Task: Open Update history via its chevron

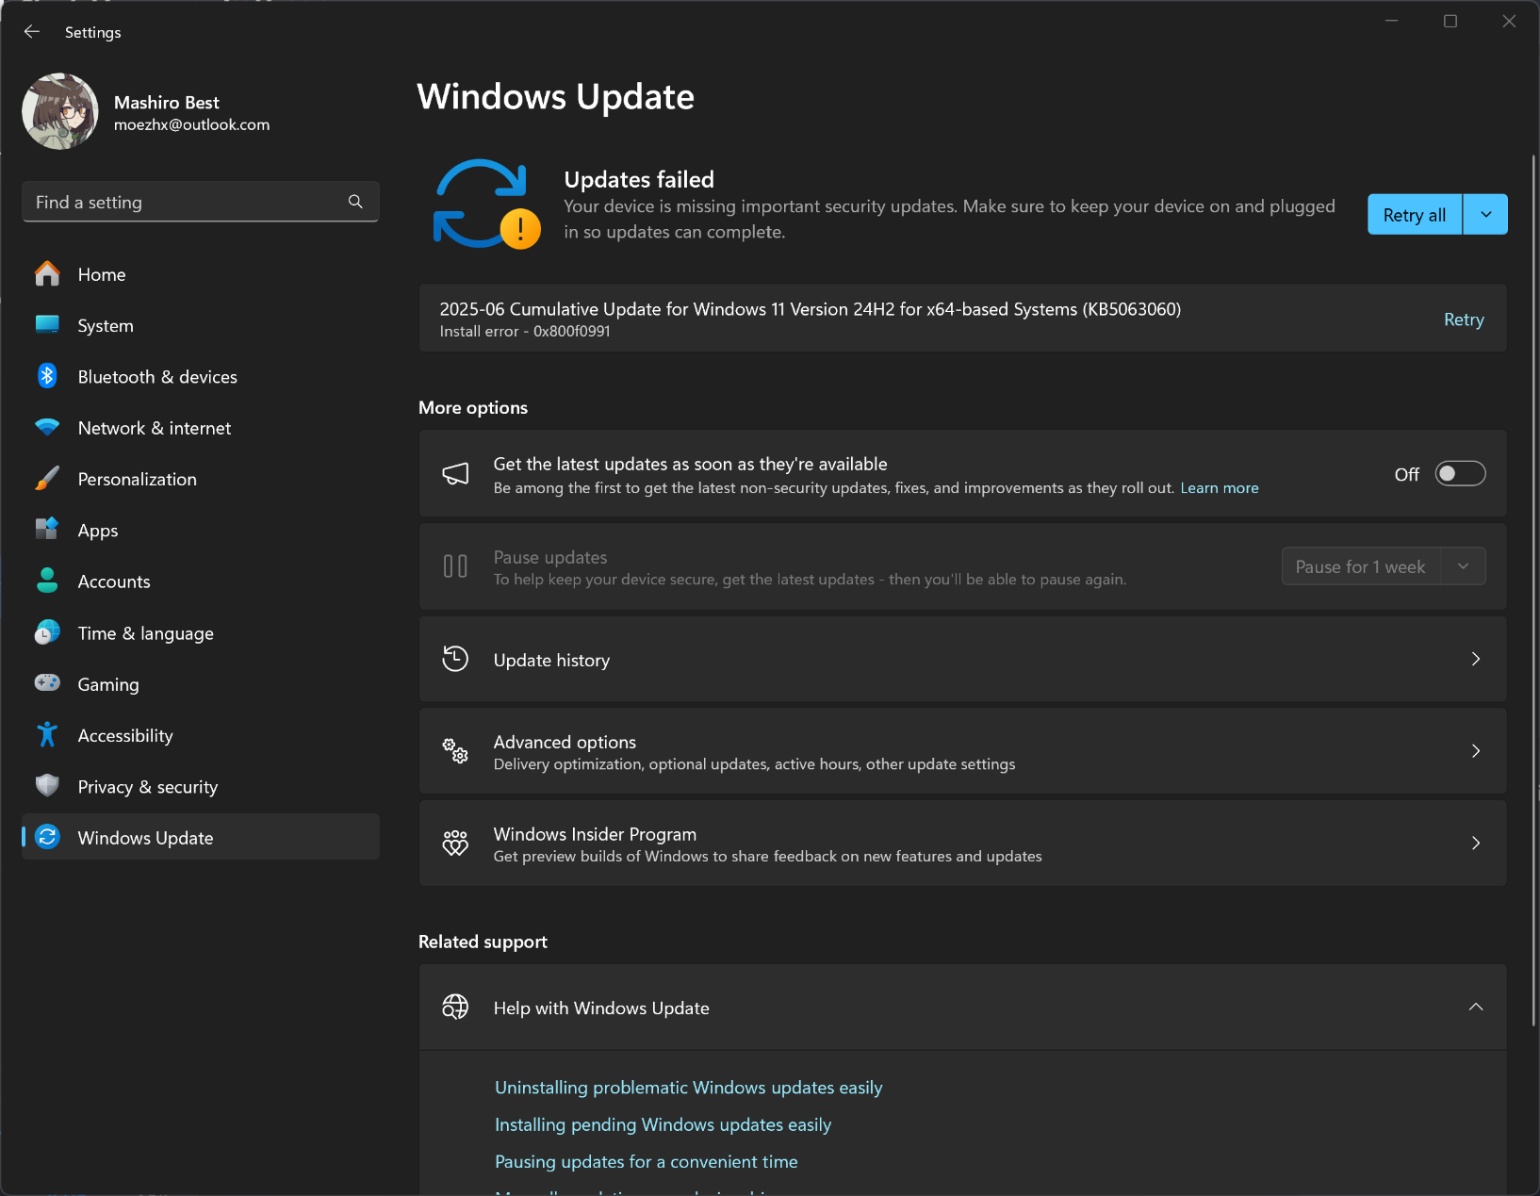Action: click(x=1476, y=659)
